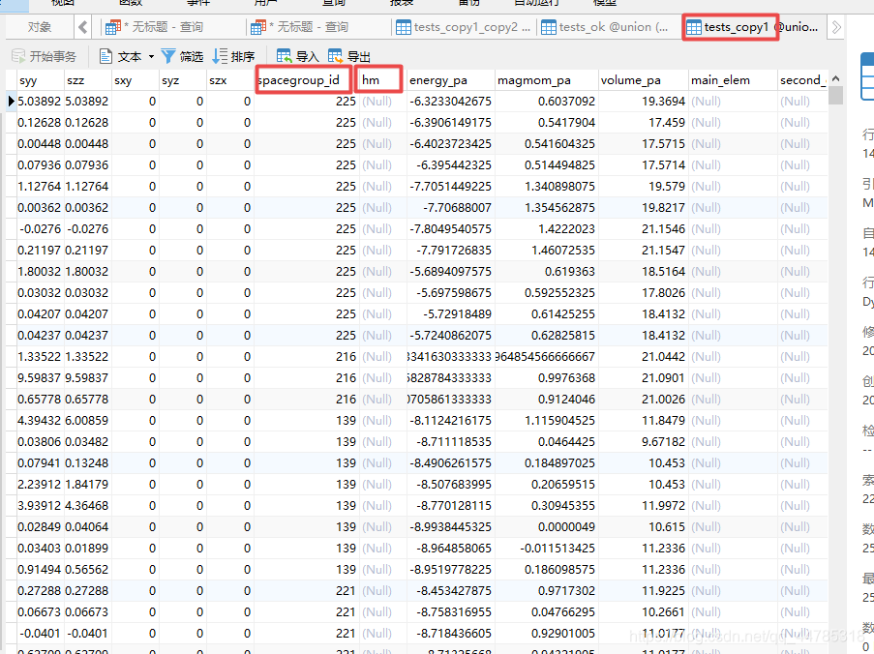This screenshot has height=654, width=874.
Task: Select the cell with value 0.514494825
Action: click(546, 164)
